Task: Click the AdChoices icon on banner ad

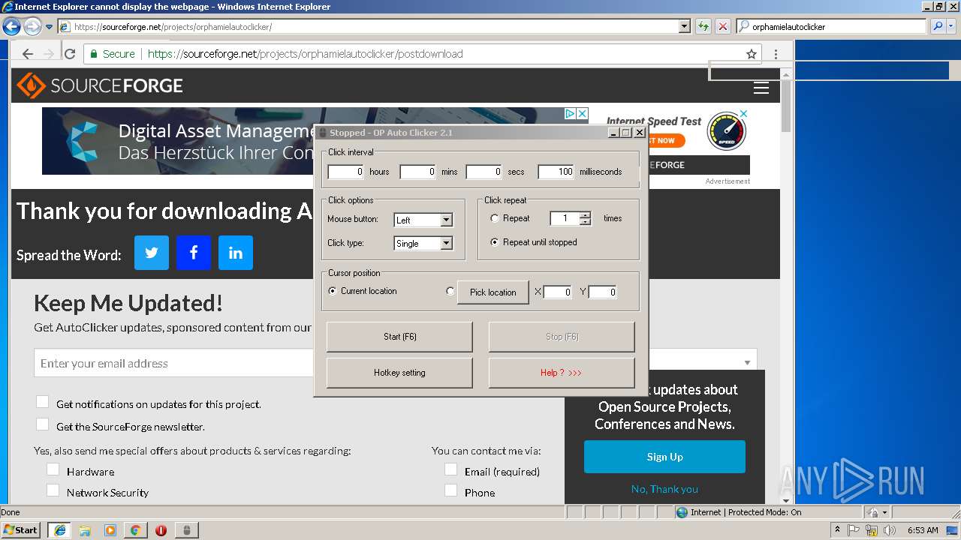Action: (570, 114)
